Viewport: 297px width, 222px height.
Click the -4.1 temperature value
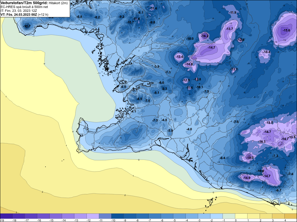point(133,112)
